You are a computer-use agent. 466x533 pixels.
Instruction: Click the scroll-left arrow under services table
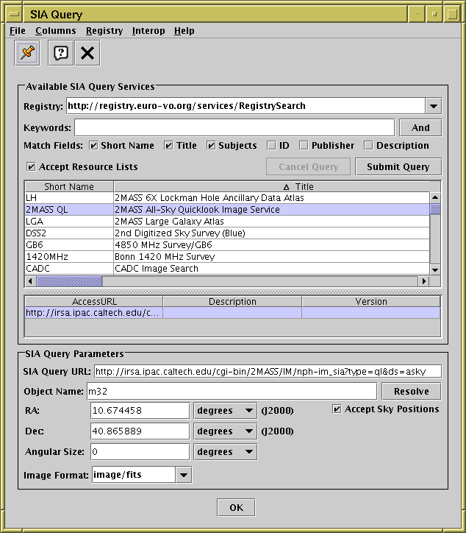pyautogui.click(x=30, y=281)
